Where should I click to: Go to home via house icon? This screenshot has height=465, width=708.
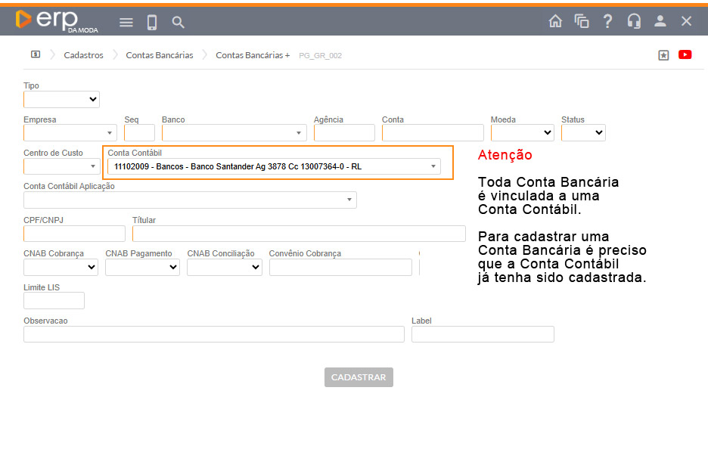point(555,21)
